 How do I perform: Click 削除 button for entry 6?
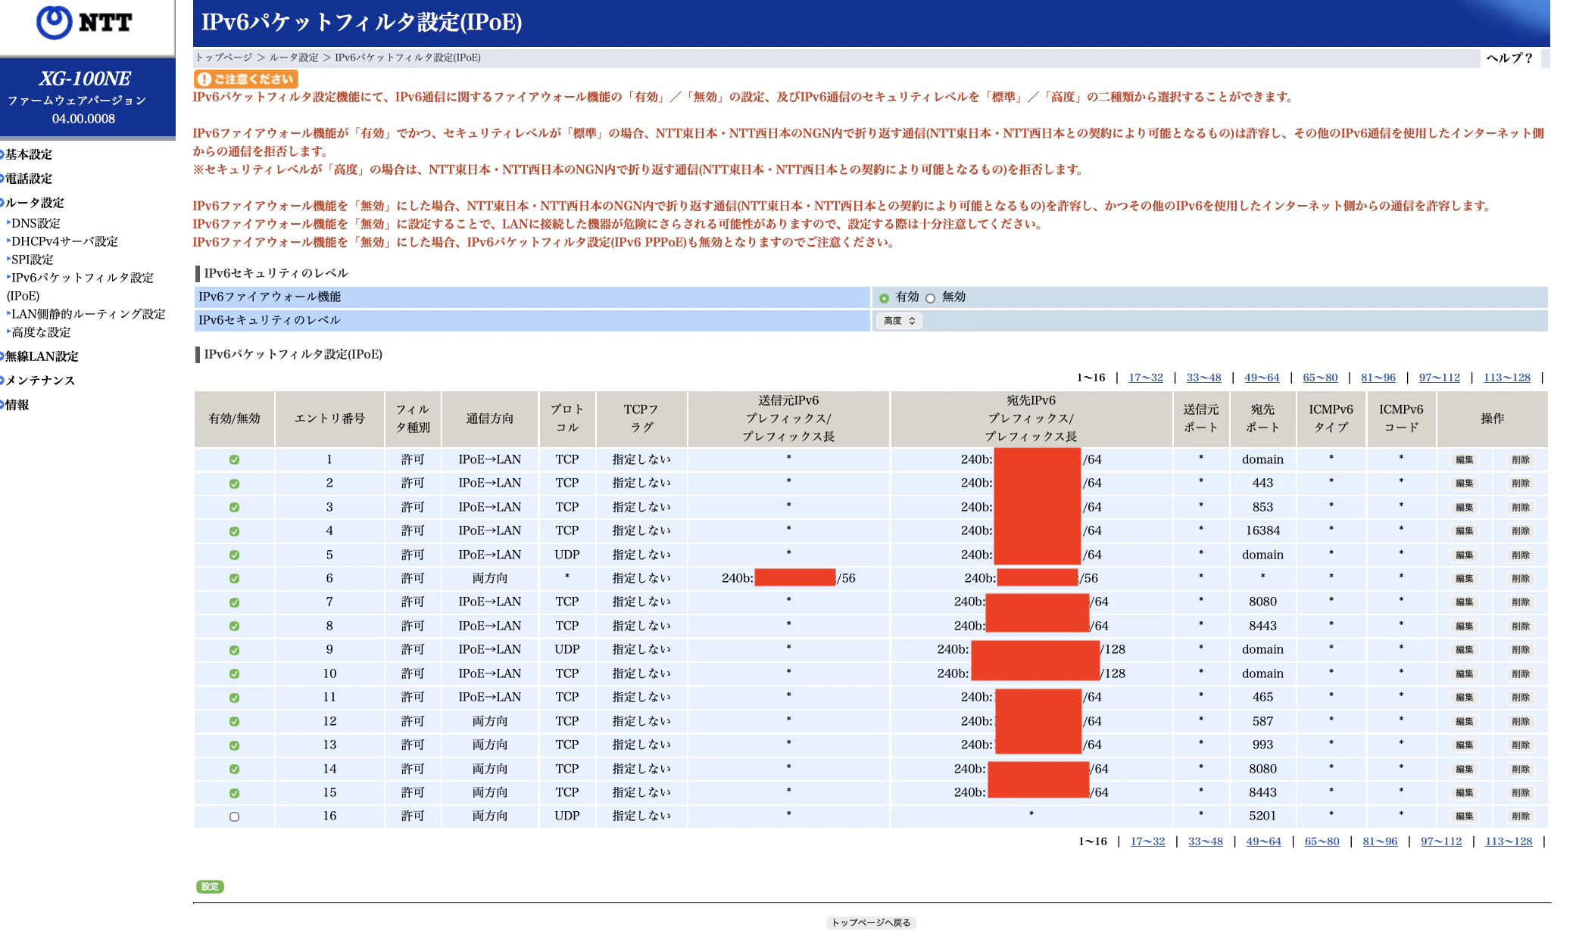coord(1520,579)
